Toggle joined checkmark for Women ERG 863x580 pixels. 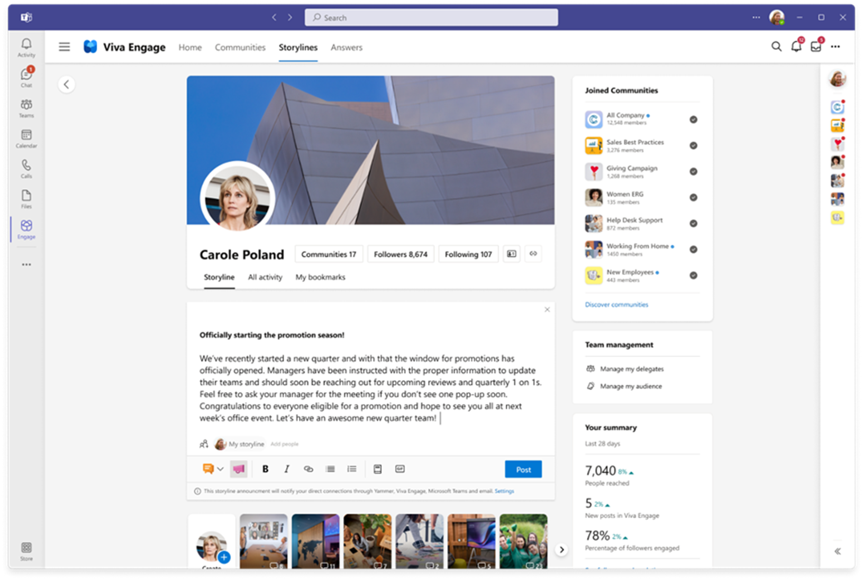click(693, 197)
